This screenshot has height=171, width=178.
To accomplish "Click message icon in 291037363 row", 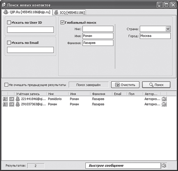I will pos(12,104).
